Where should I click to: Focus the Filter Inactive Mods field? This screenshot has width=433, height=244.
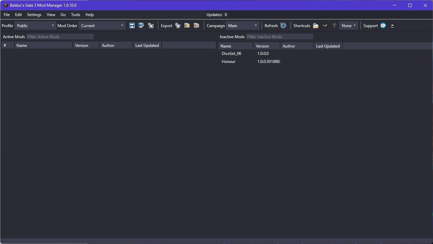279,36
